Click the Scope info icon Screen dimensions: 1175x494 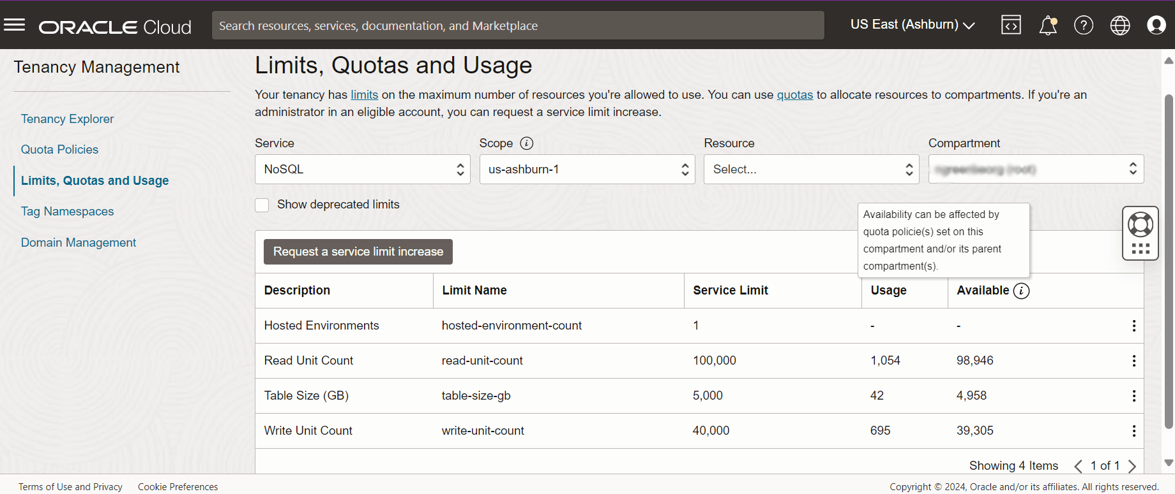pyautogui.click(x=526, y=143)
